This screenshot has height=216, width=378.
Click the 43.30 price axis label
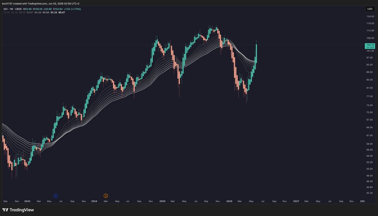369,193
